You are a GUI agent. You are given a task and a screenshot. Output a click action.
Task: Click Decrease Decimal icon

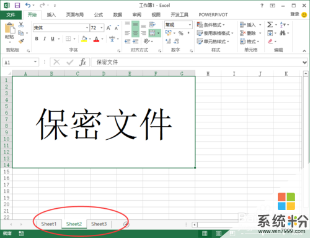coord(176,41)
